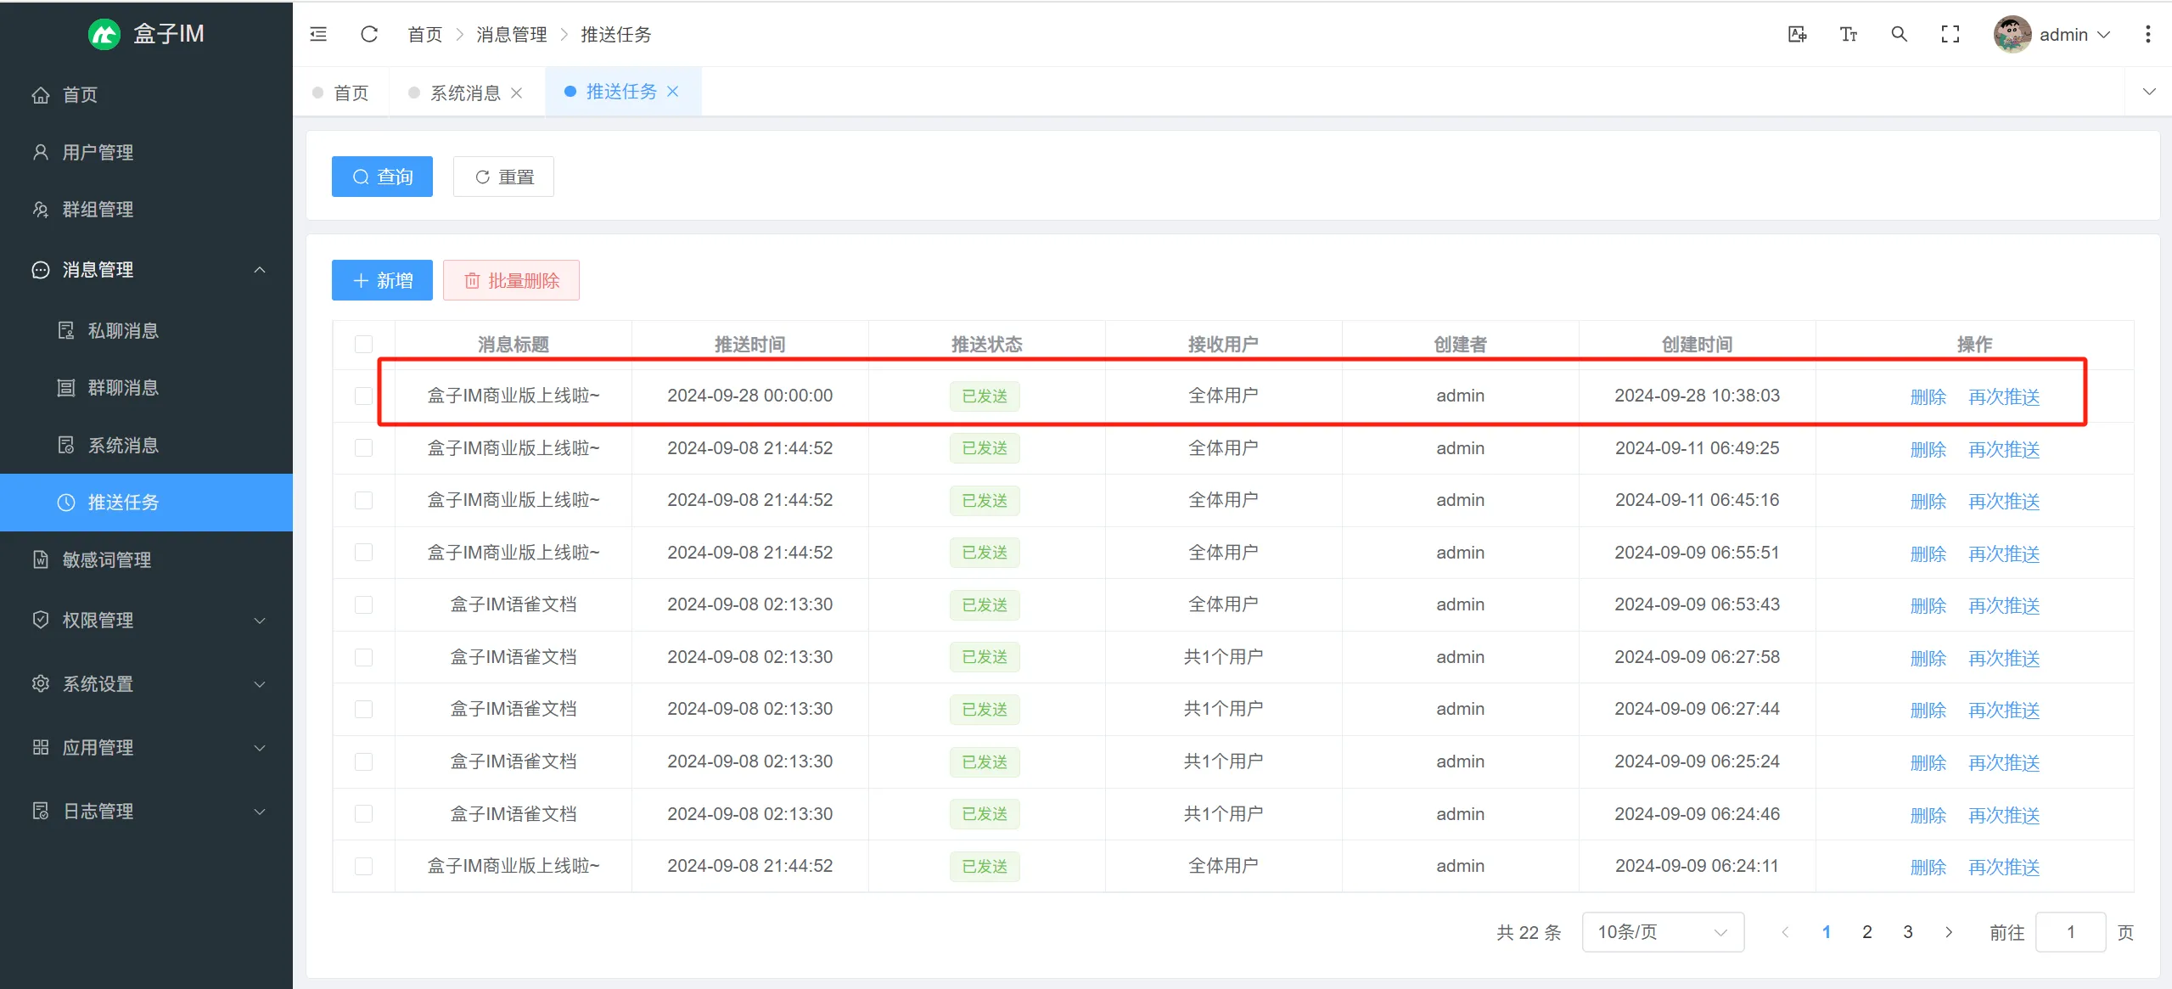Select checkbox for row created 2024-09-09 06:24:11
Screen dimensions: 2172x989
click(x=363, y=866)
